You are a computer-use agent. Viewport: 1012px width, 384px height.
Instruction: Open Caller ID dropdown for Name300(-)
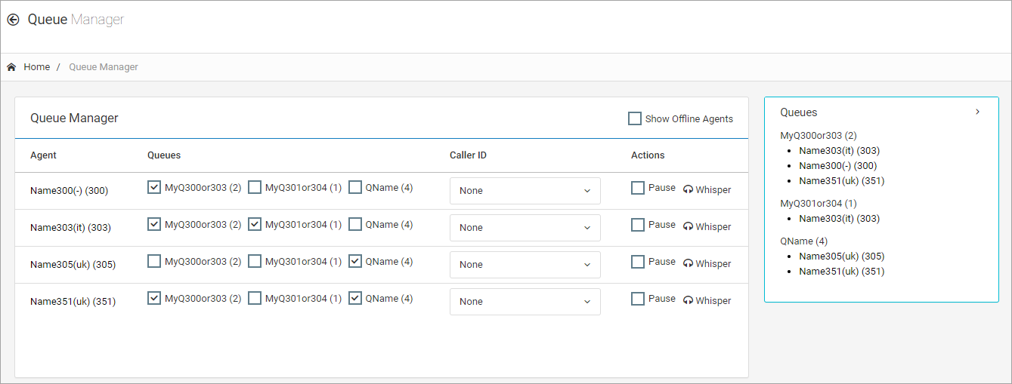pos(525,191)
